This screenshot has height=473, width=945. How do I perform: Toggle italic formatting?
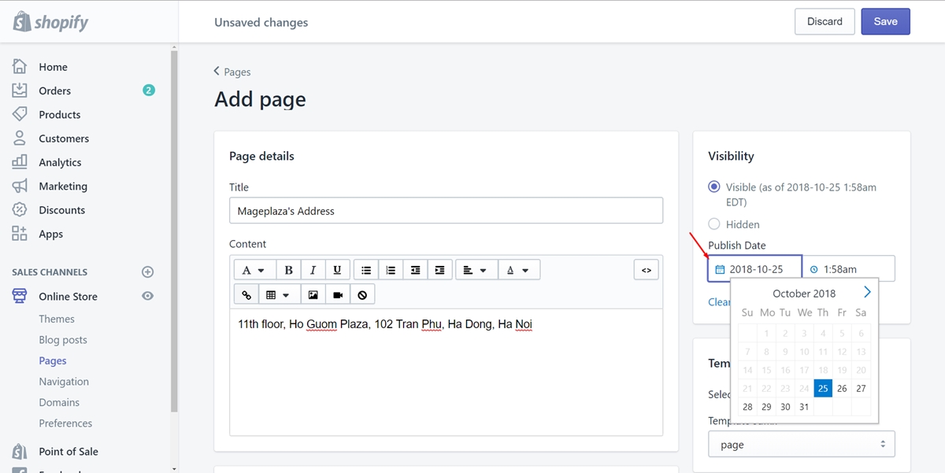pyautogui.click(x=313, y=270)
